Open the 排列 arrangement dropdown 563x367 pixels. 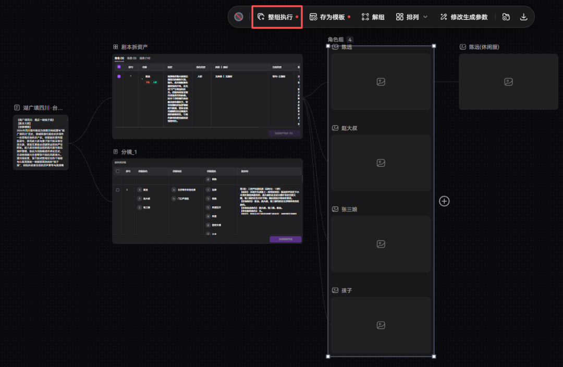click(x=412, y=17)
